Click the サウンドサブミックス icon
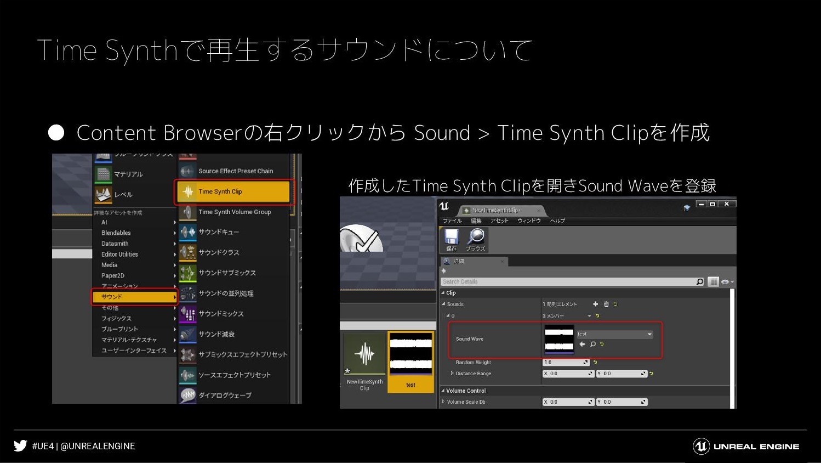This screenshot has width=821, height=463. [187, 273]
